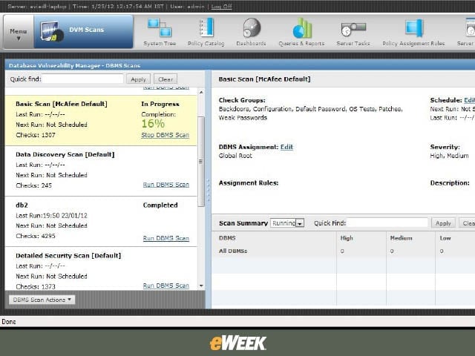This screenshot has width=475, height=356.
Task: Run DBMS Scan for db2
Action: [x=166, y=238]
